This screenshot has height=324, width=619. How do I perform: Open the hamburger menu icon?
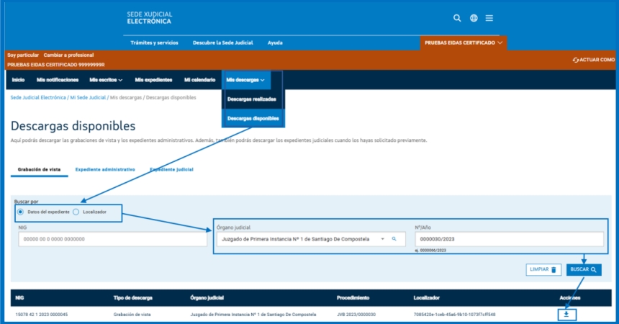tap(489, 18)
